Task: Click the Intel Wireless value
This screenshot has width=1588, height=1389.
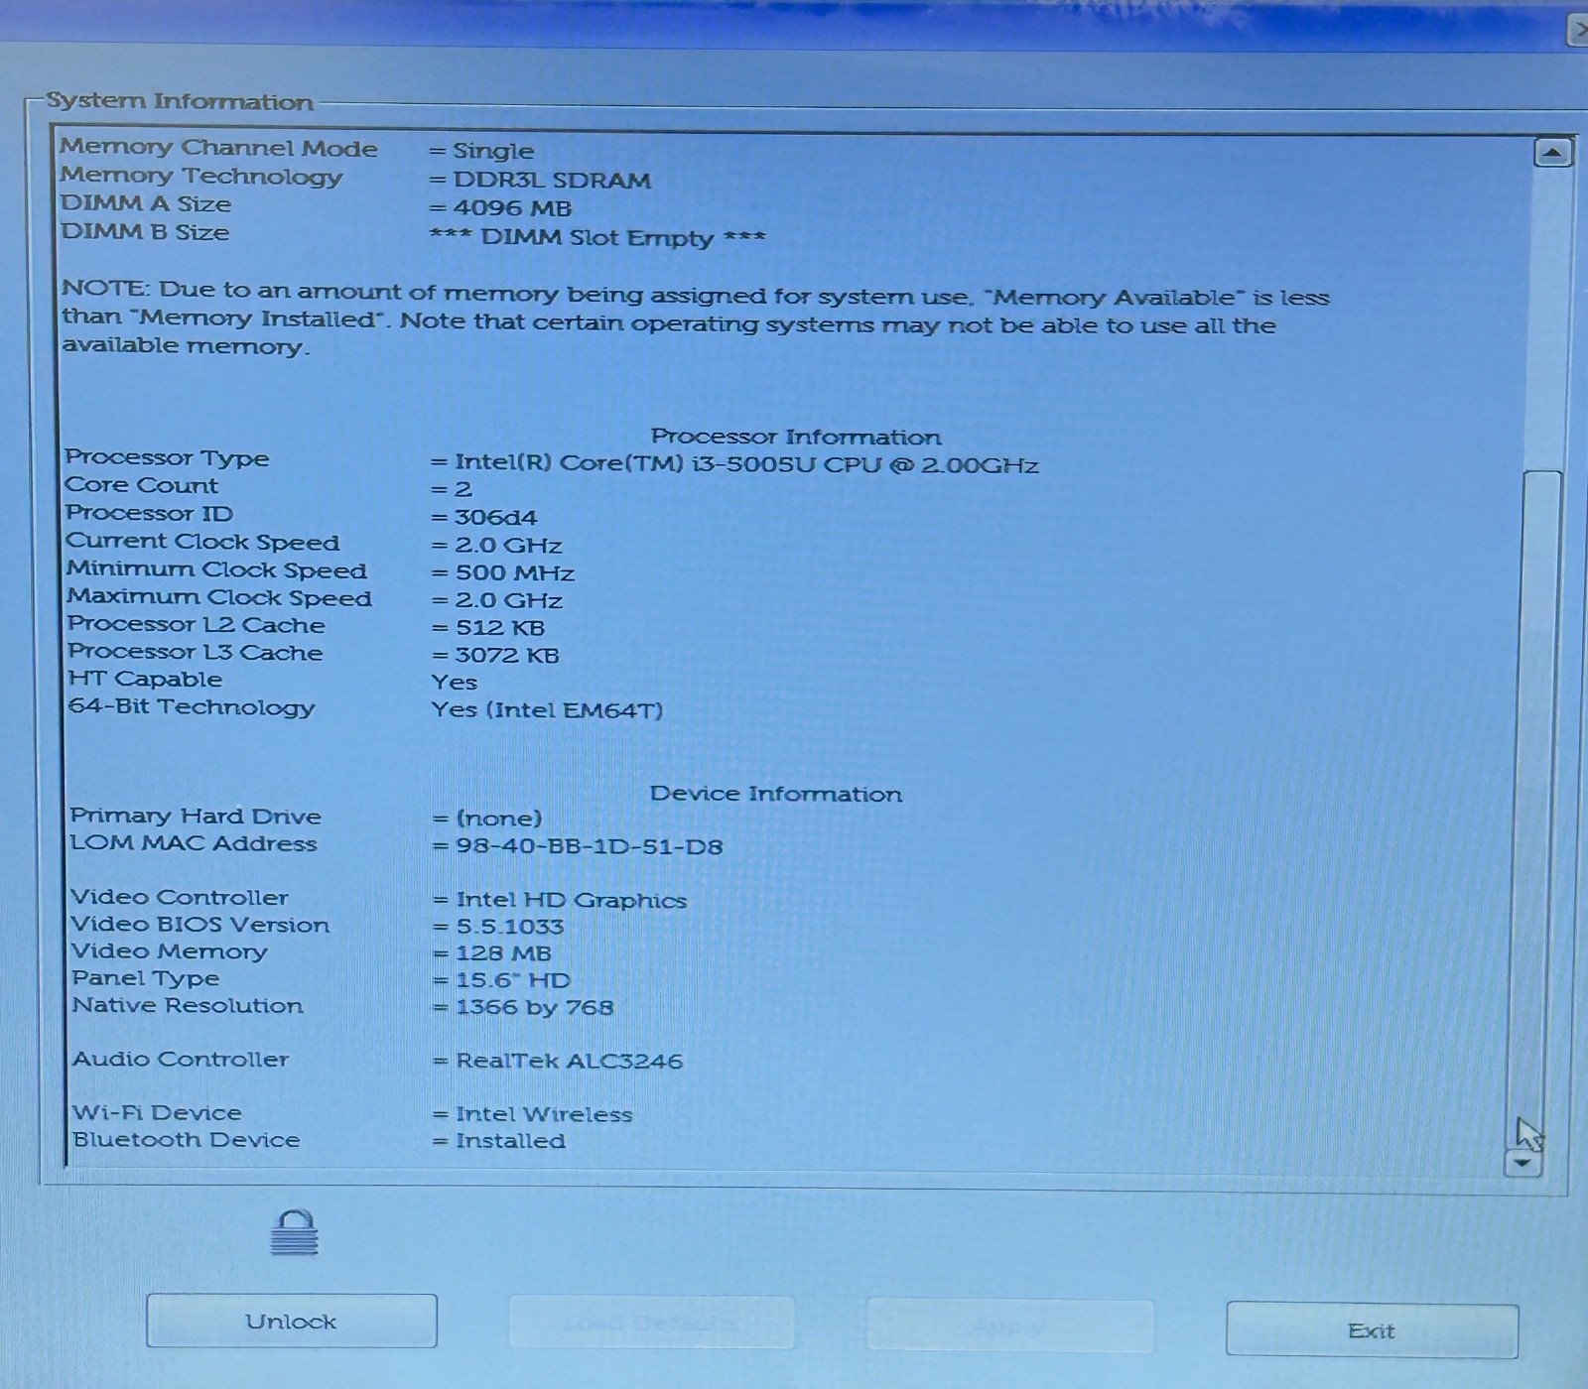Action: (x=544, y=1114)
